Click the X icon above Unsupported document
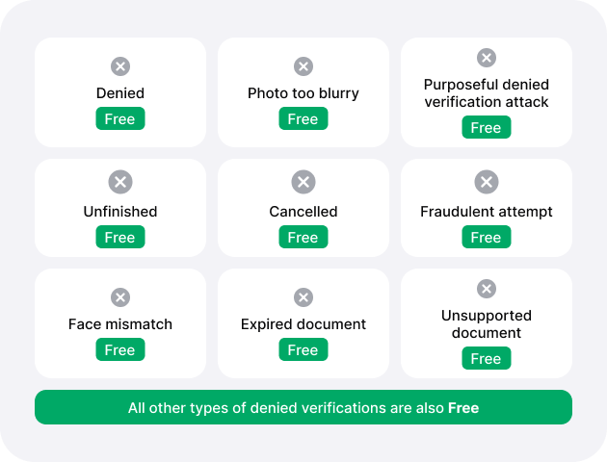The height and width of the screenshot is (462, 607). click(487, 289)
